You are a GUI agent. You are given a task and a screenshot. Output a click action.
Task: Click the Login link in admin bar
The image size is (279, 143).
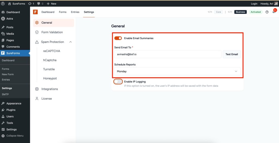click(254, 4)
